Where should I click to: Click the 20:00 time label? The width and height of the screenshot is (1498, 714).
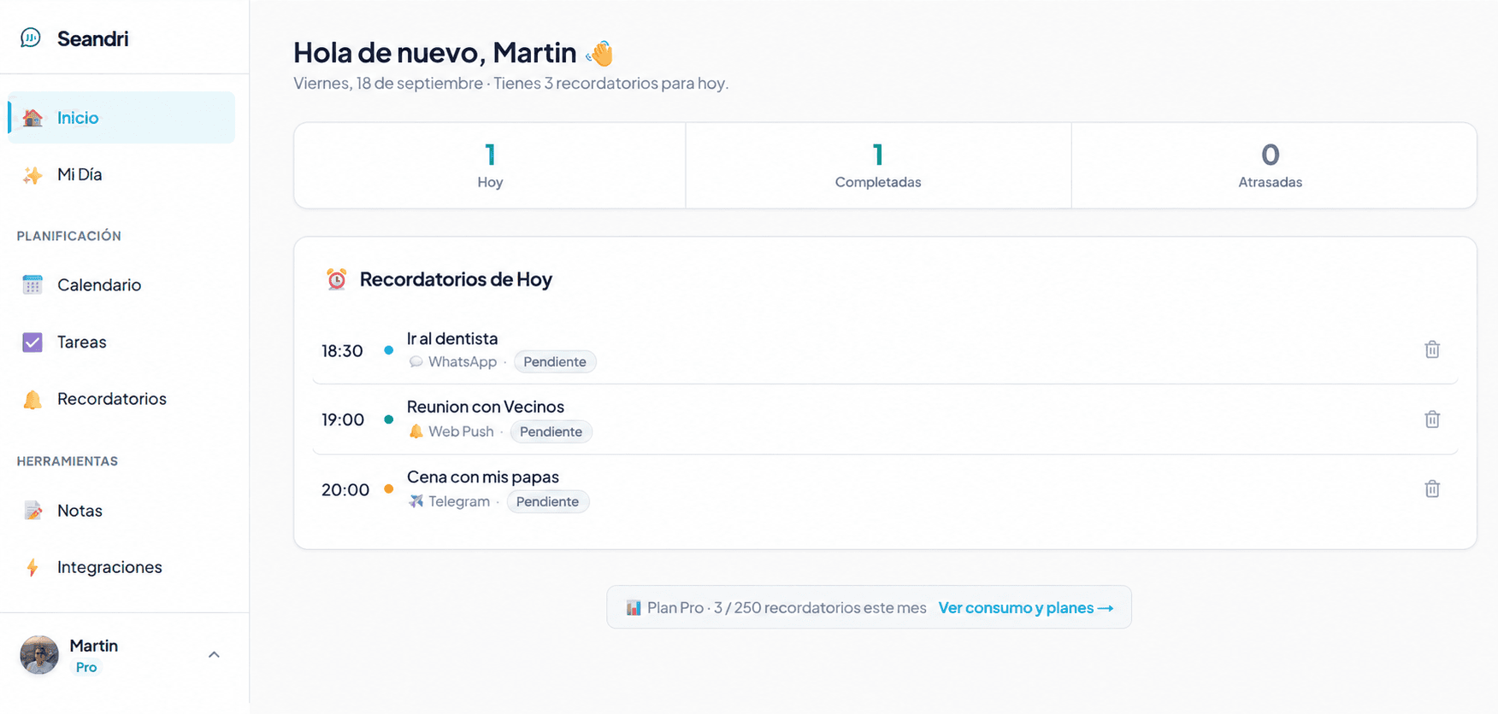[x=345, y=490]
